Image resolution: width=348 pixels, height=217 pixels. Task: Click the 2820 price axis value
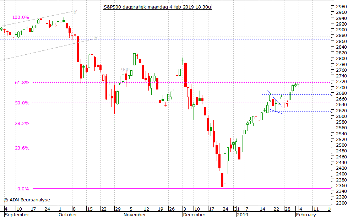coord(341,53)
